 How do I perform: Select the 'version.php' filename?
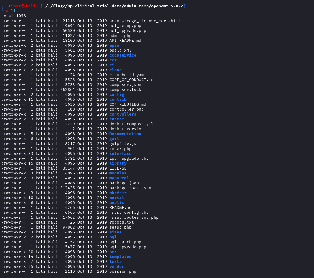(123, 272)
